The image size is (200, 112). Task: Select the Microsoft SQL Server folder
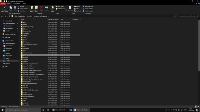tap(50, 72)
